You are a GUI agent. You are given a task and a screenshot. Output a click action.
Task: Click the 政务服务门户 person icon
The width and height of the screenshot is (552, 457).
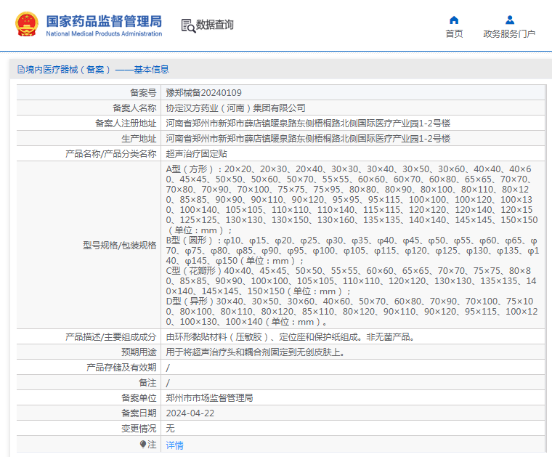tap(509, 20)
